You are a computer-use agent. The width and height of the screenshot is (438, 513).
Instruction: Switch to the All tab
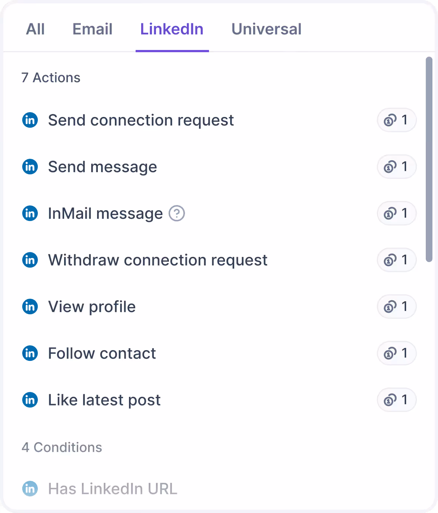tap(35, 29)
